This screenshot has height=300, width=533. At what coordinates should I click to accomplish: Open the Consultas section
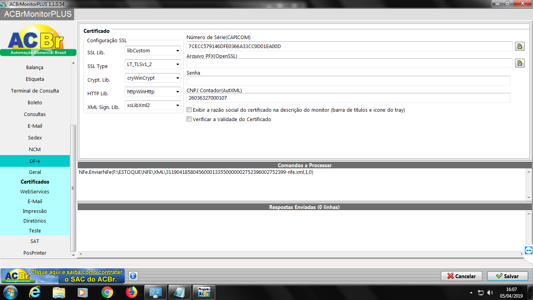click(x=35, y=114)
